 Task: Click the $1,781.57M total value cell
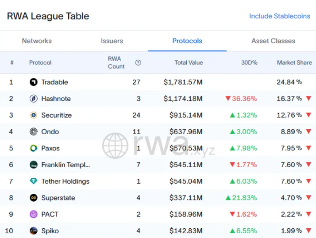tap(183, 82)
